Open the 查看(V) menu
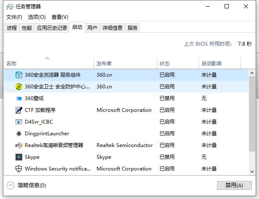The width and height of the screenshot is (259, 199). pyautogui.click(x=60, y=17)
